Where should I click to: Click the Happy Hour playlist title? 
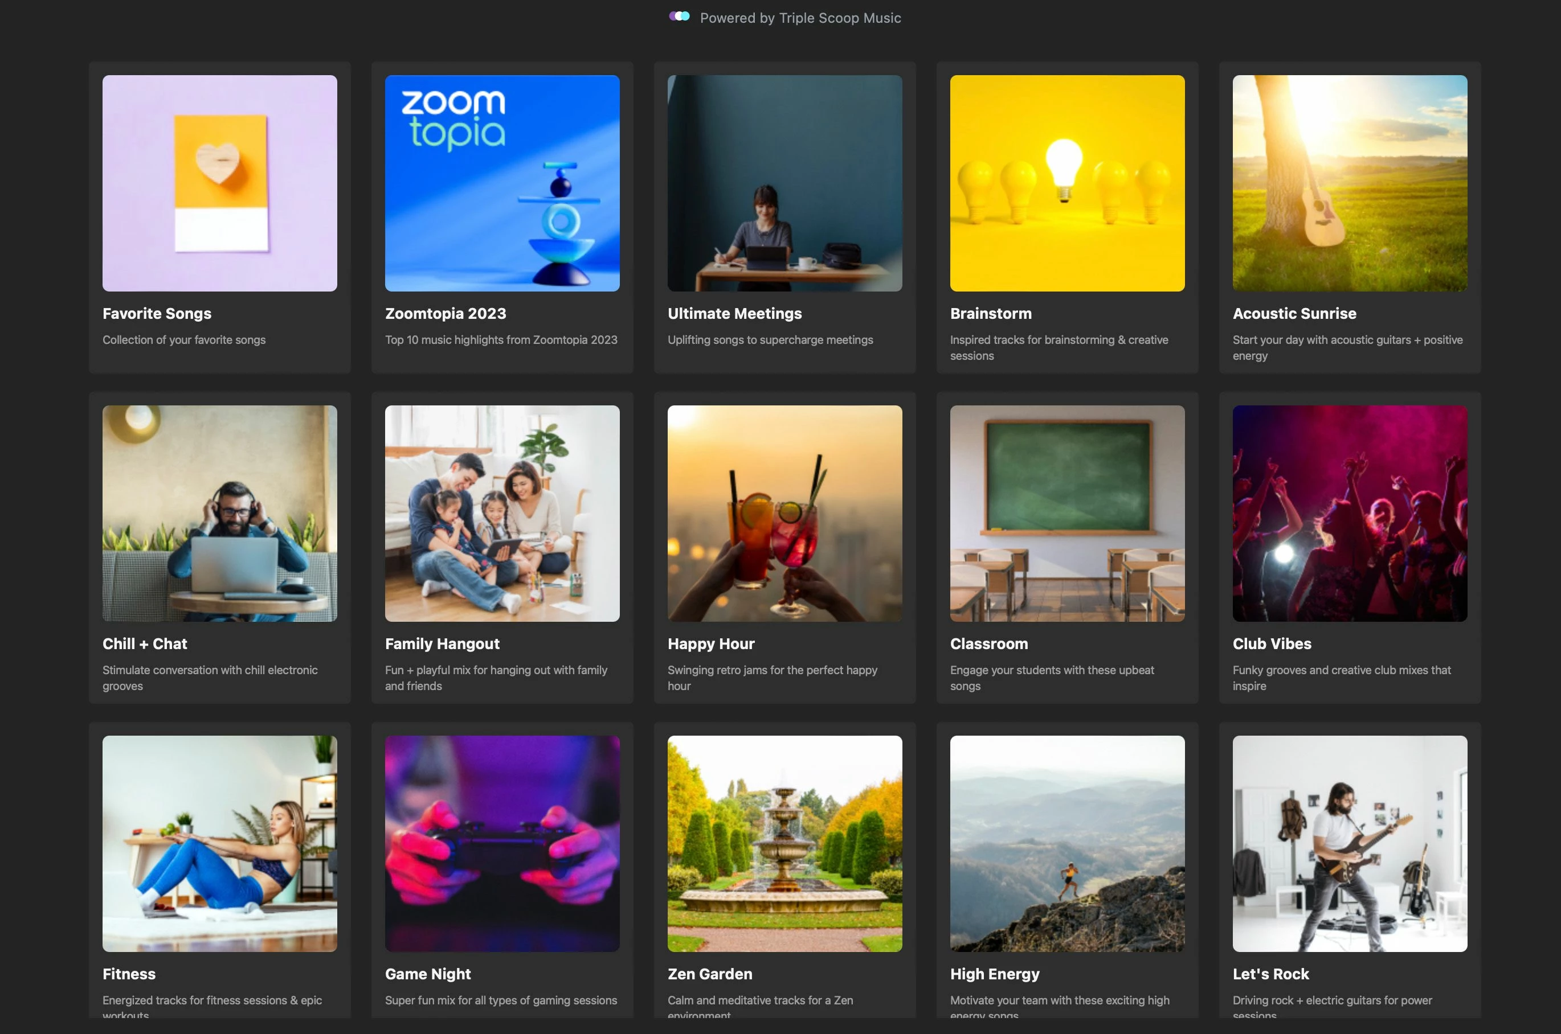[710, 643]
